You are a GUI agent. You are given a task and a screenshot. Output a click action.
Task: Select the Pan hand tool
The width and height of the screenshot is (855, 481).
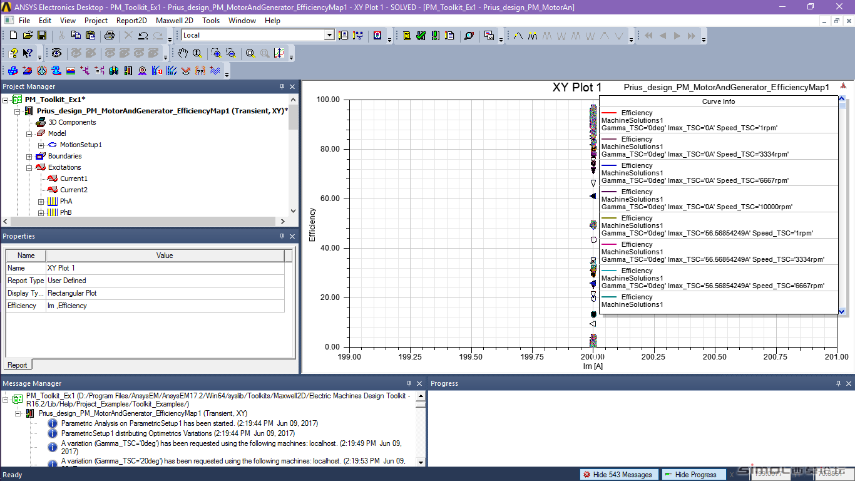pos(182,53)
